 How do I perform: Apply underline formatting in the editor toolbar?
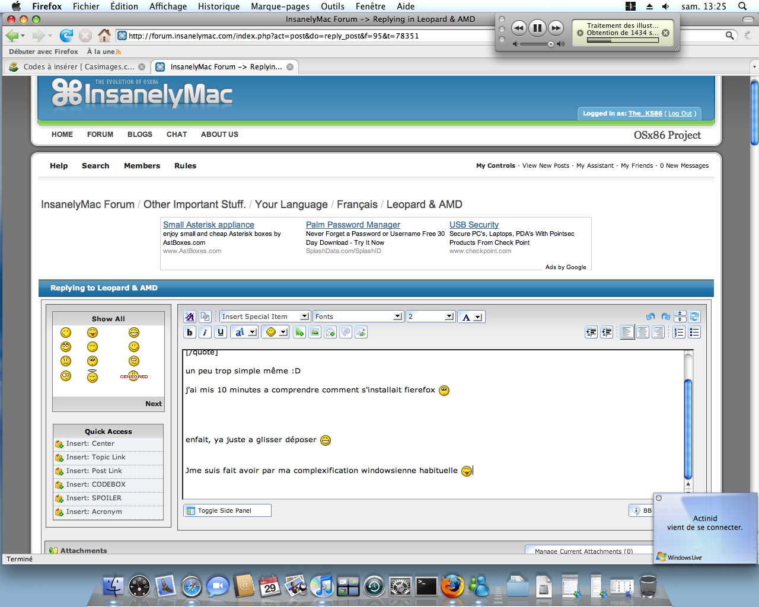(x=221, y=332)
